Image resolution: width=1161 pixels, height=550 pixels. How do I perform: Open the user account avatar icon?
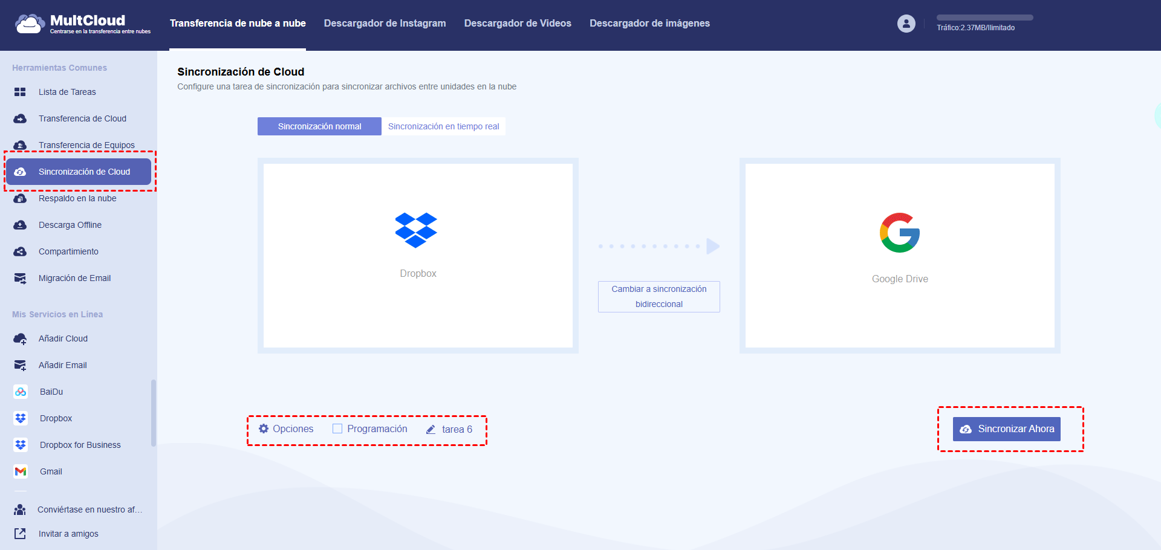point(906,24)
